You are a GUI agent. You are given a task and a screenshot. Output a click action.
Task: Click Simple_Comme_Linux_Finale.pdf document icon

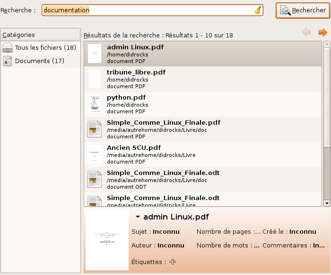pyautogui.click(x=95, y=129)
